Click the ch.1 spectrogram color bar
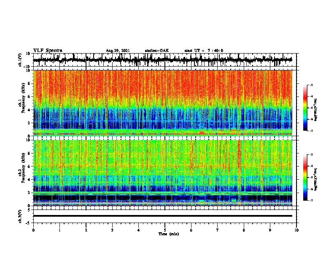 point(305,108)
